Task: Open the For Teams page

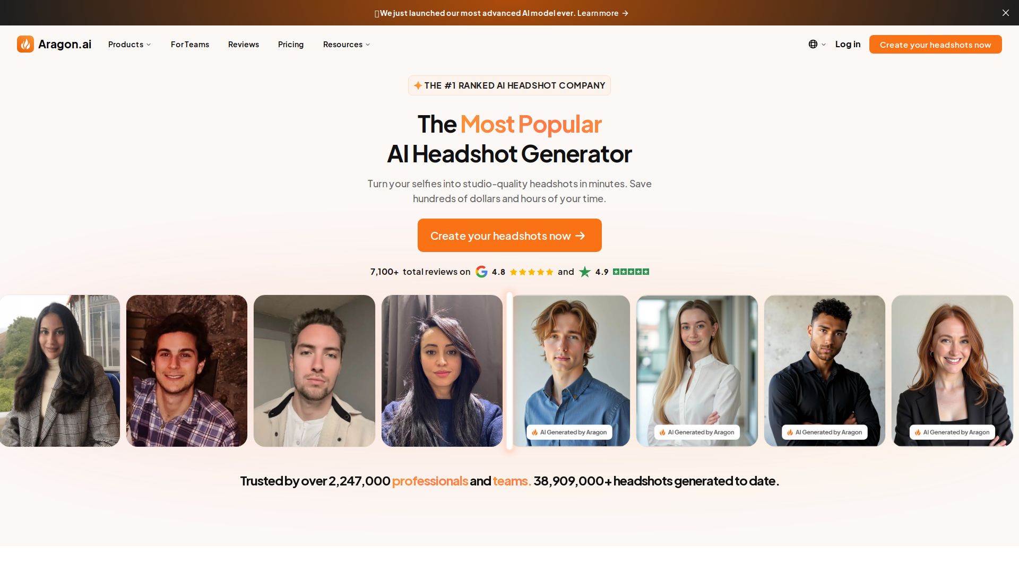Action: click(190, 45)
